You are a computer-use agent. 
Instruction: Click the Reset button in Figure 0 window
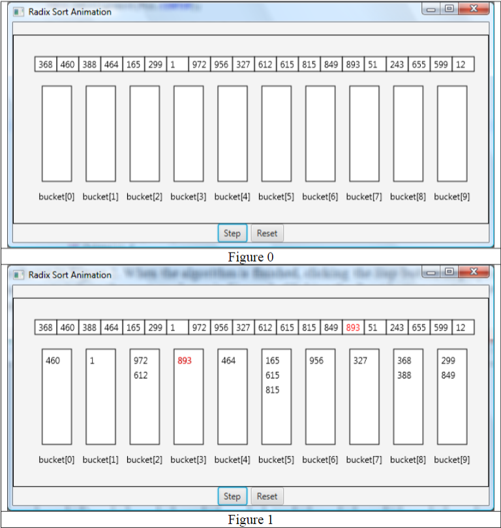(x=267, y=233)
